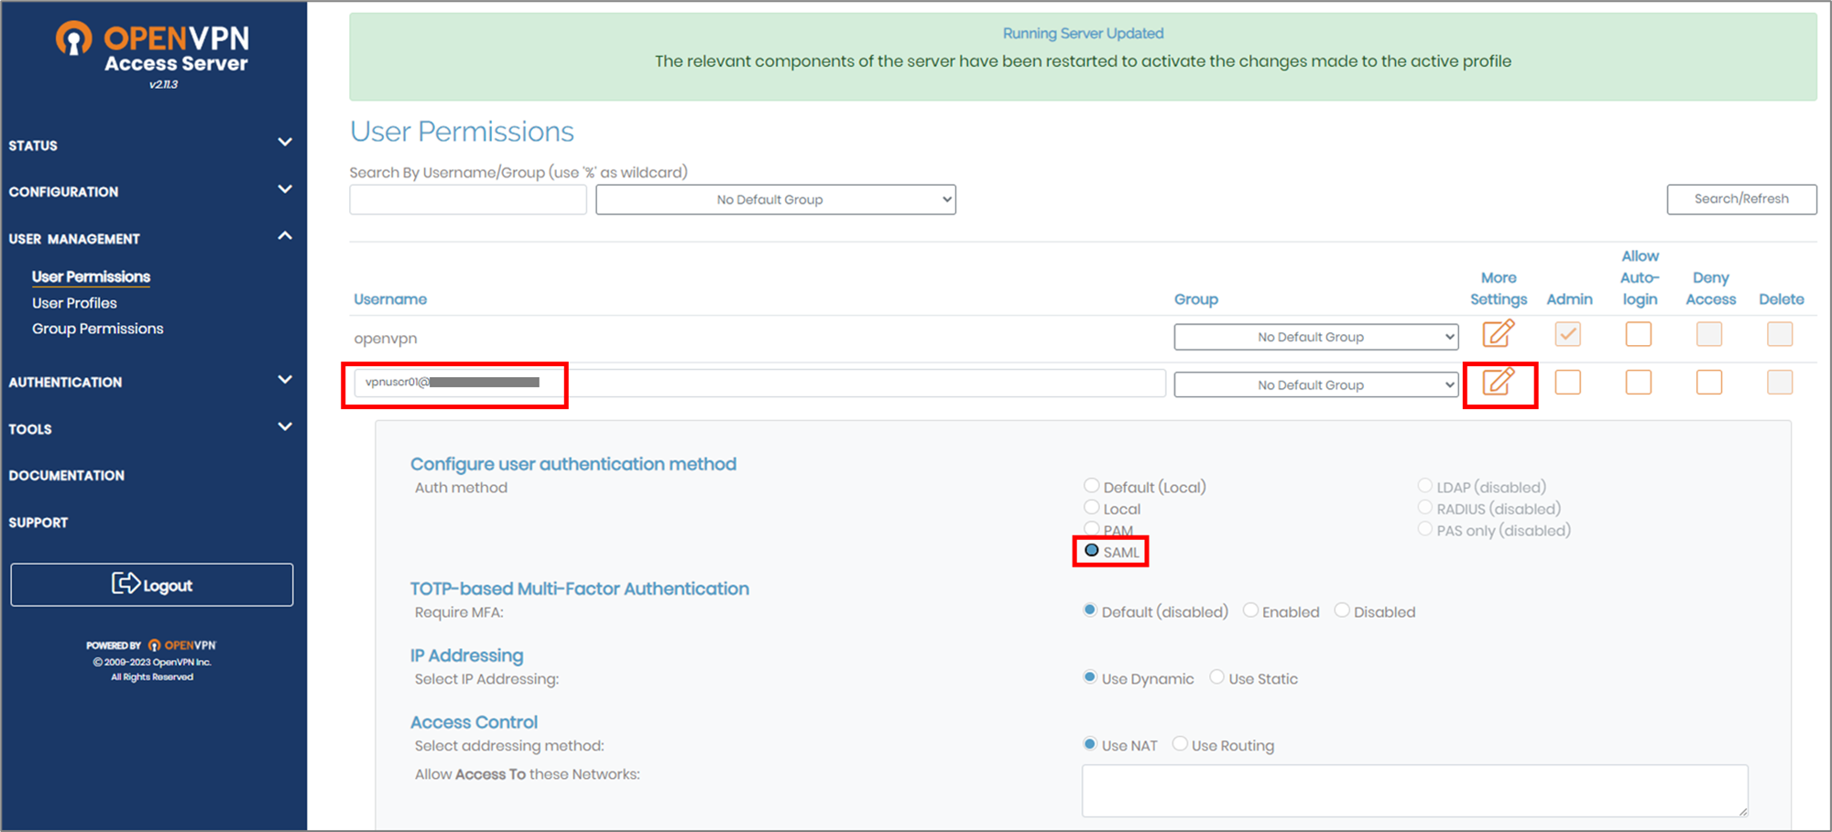The height and width of the screenshot is (832, 1832).
Task: Enable Allow Auto-login for vpnuser01 user
Action: [1638, 382]
